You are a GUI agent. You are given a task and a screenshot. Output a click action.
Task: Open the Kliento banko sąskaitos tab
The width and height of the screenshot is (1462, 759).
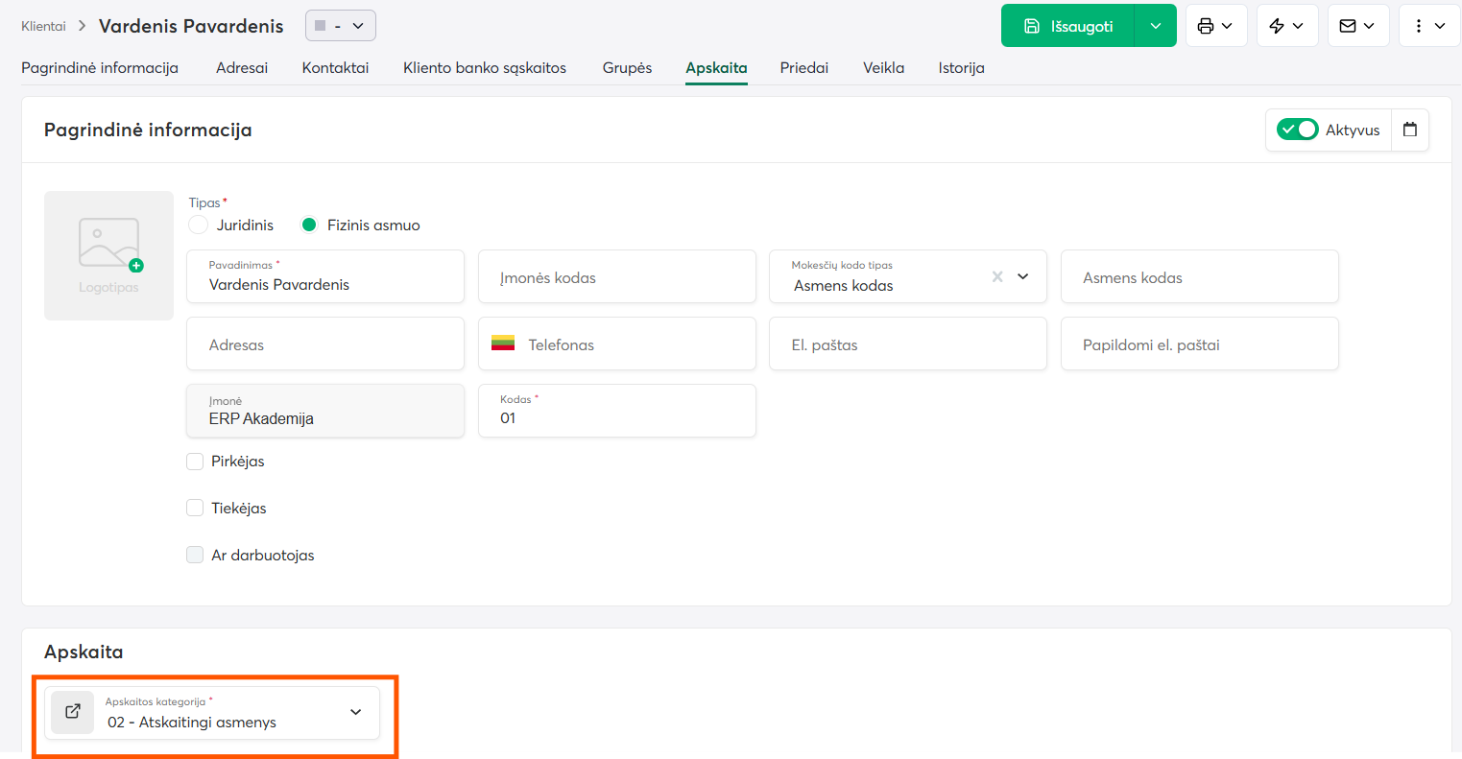pyautogui.click(x=485, y=68)
